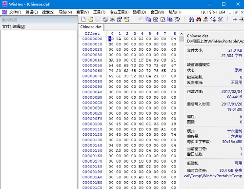The image size is (244, 189).
Task: Click offset label 00000040
Action: pyautogui.click(x=92, y=60)
